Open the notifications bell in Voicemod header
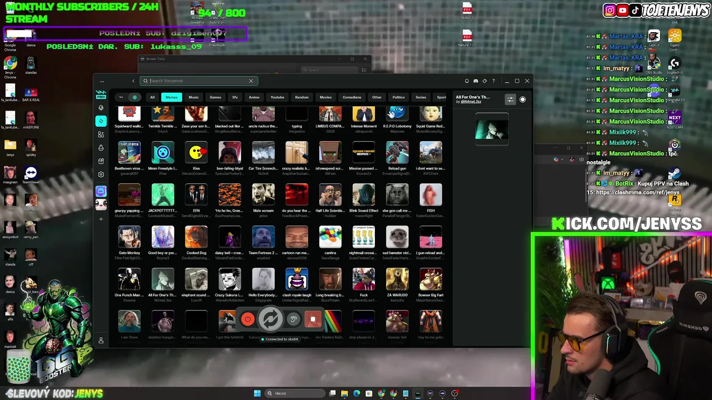 [467, 81]
